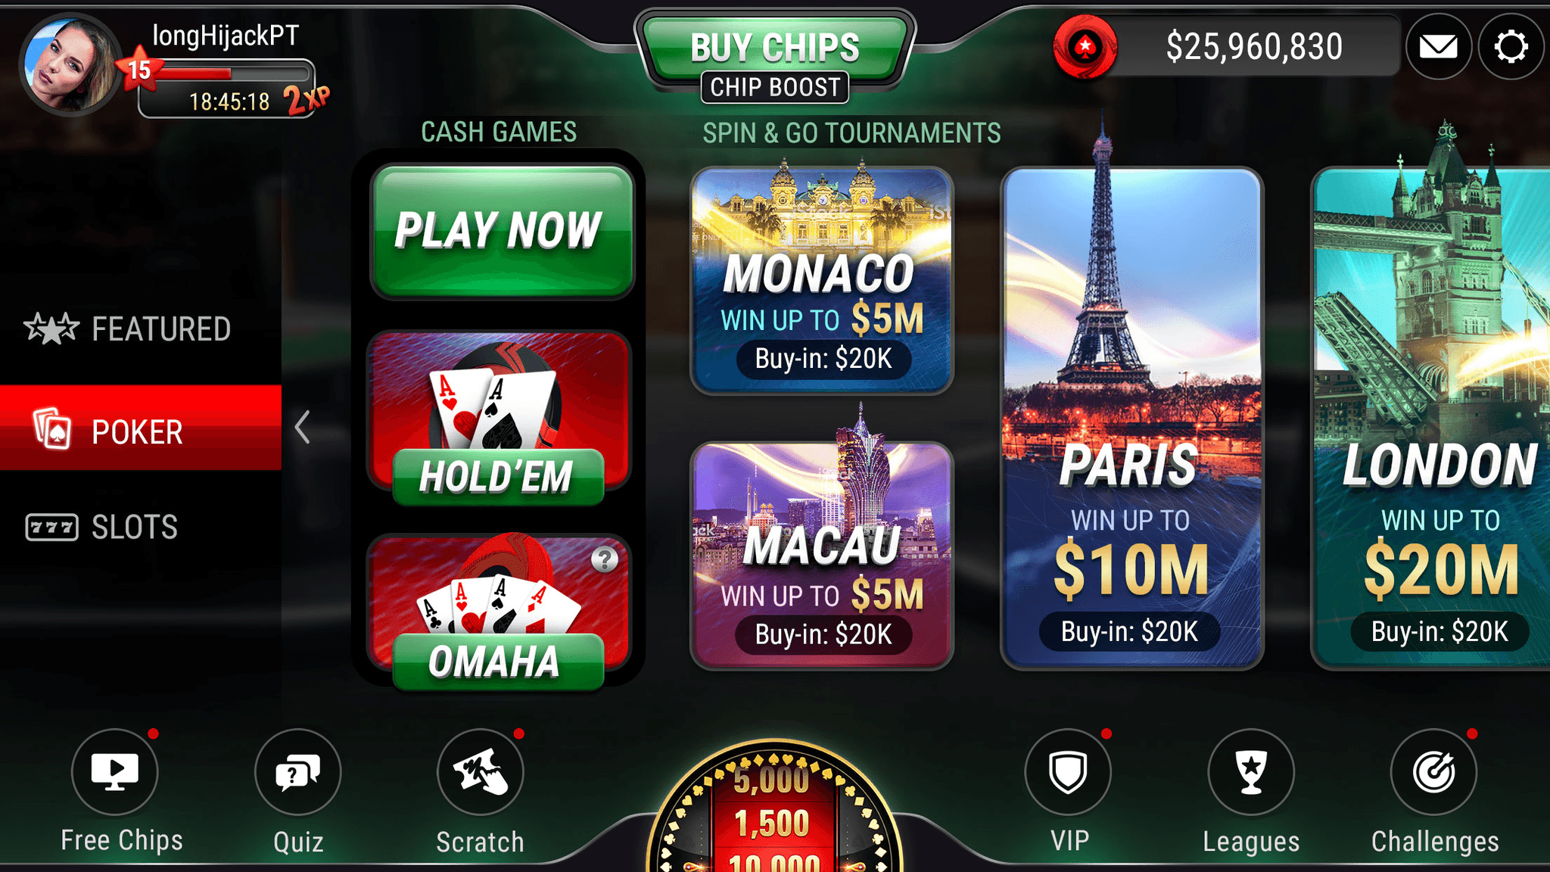Select the Poker menu item
The width and height of the screenshot is (1550, 872).
coord(141,428)
